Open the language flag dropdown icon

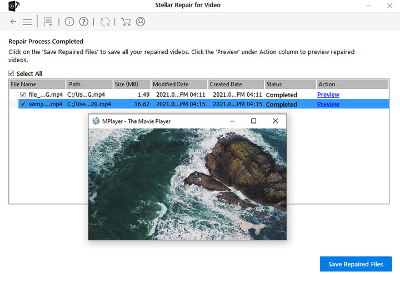click(48, 22)
